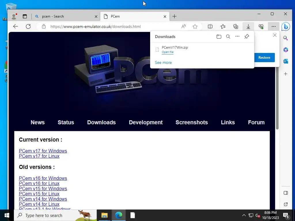Toggle the sidebar visibility icon
295x221 pixels.
click(285, 193)
